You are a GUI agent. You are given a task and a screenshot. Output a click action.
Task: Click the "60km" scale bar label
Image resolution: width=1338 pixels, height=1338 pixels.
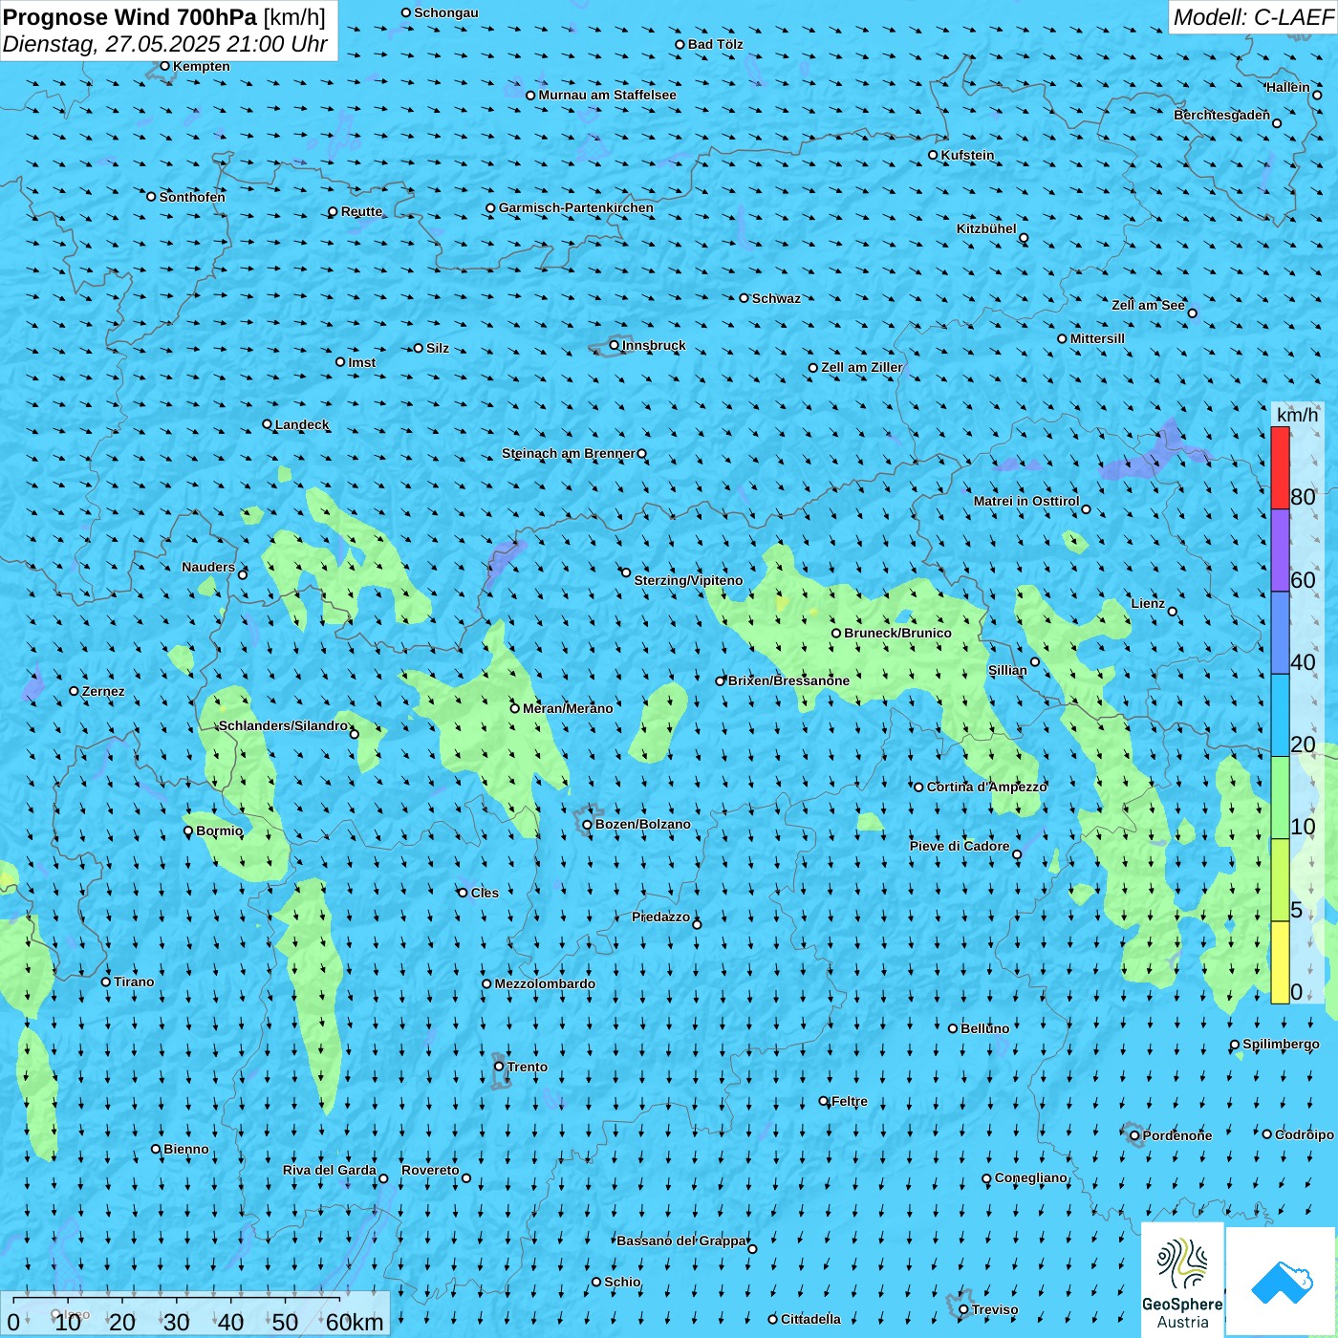(x=355, y=1322)
